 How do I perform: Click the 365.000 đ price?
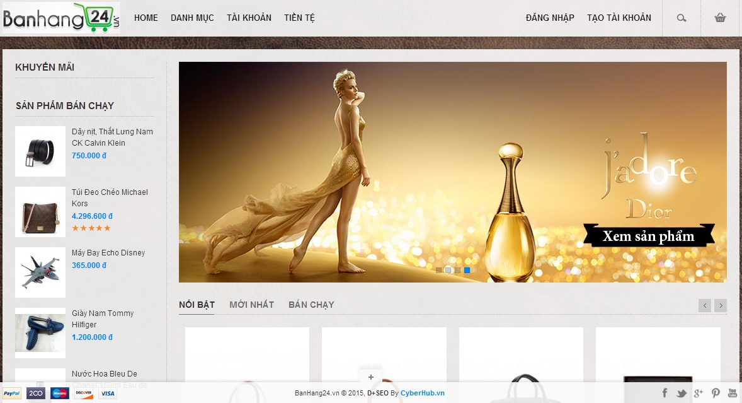coord(89,265)
